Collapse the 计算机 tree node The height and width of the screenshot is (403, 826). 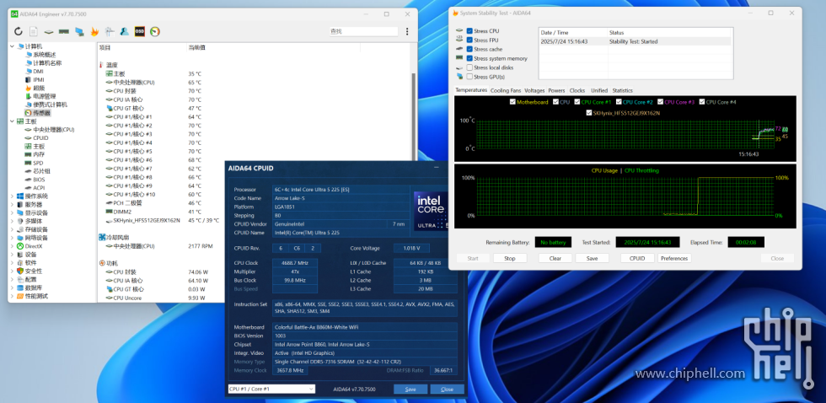coord(13,46)
